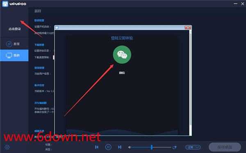This screenshot has width=246, height=153.
Task: Select the 我的 tab in sidebar
Action: coord(14,55)
